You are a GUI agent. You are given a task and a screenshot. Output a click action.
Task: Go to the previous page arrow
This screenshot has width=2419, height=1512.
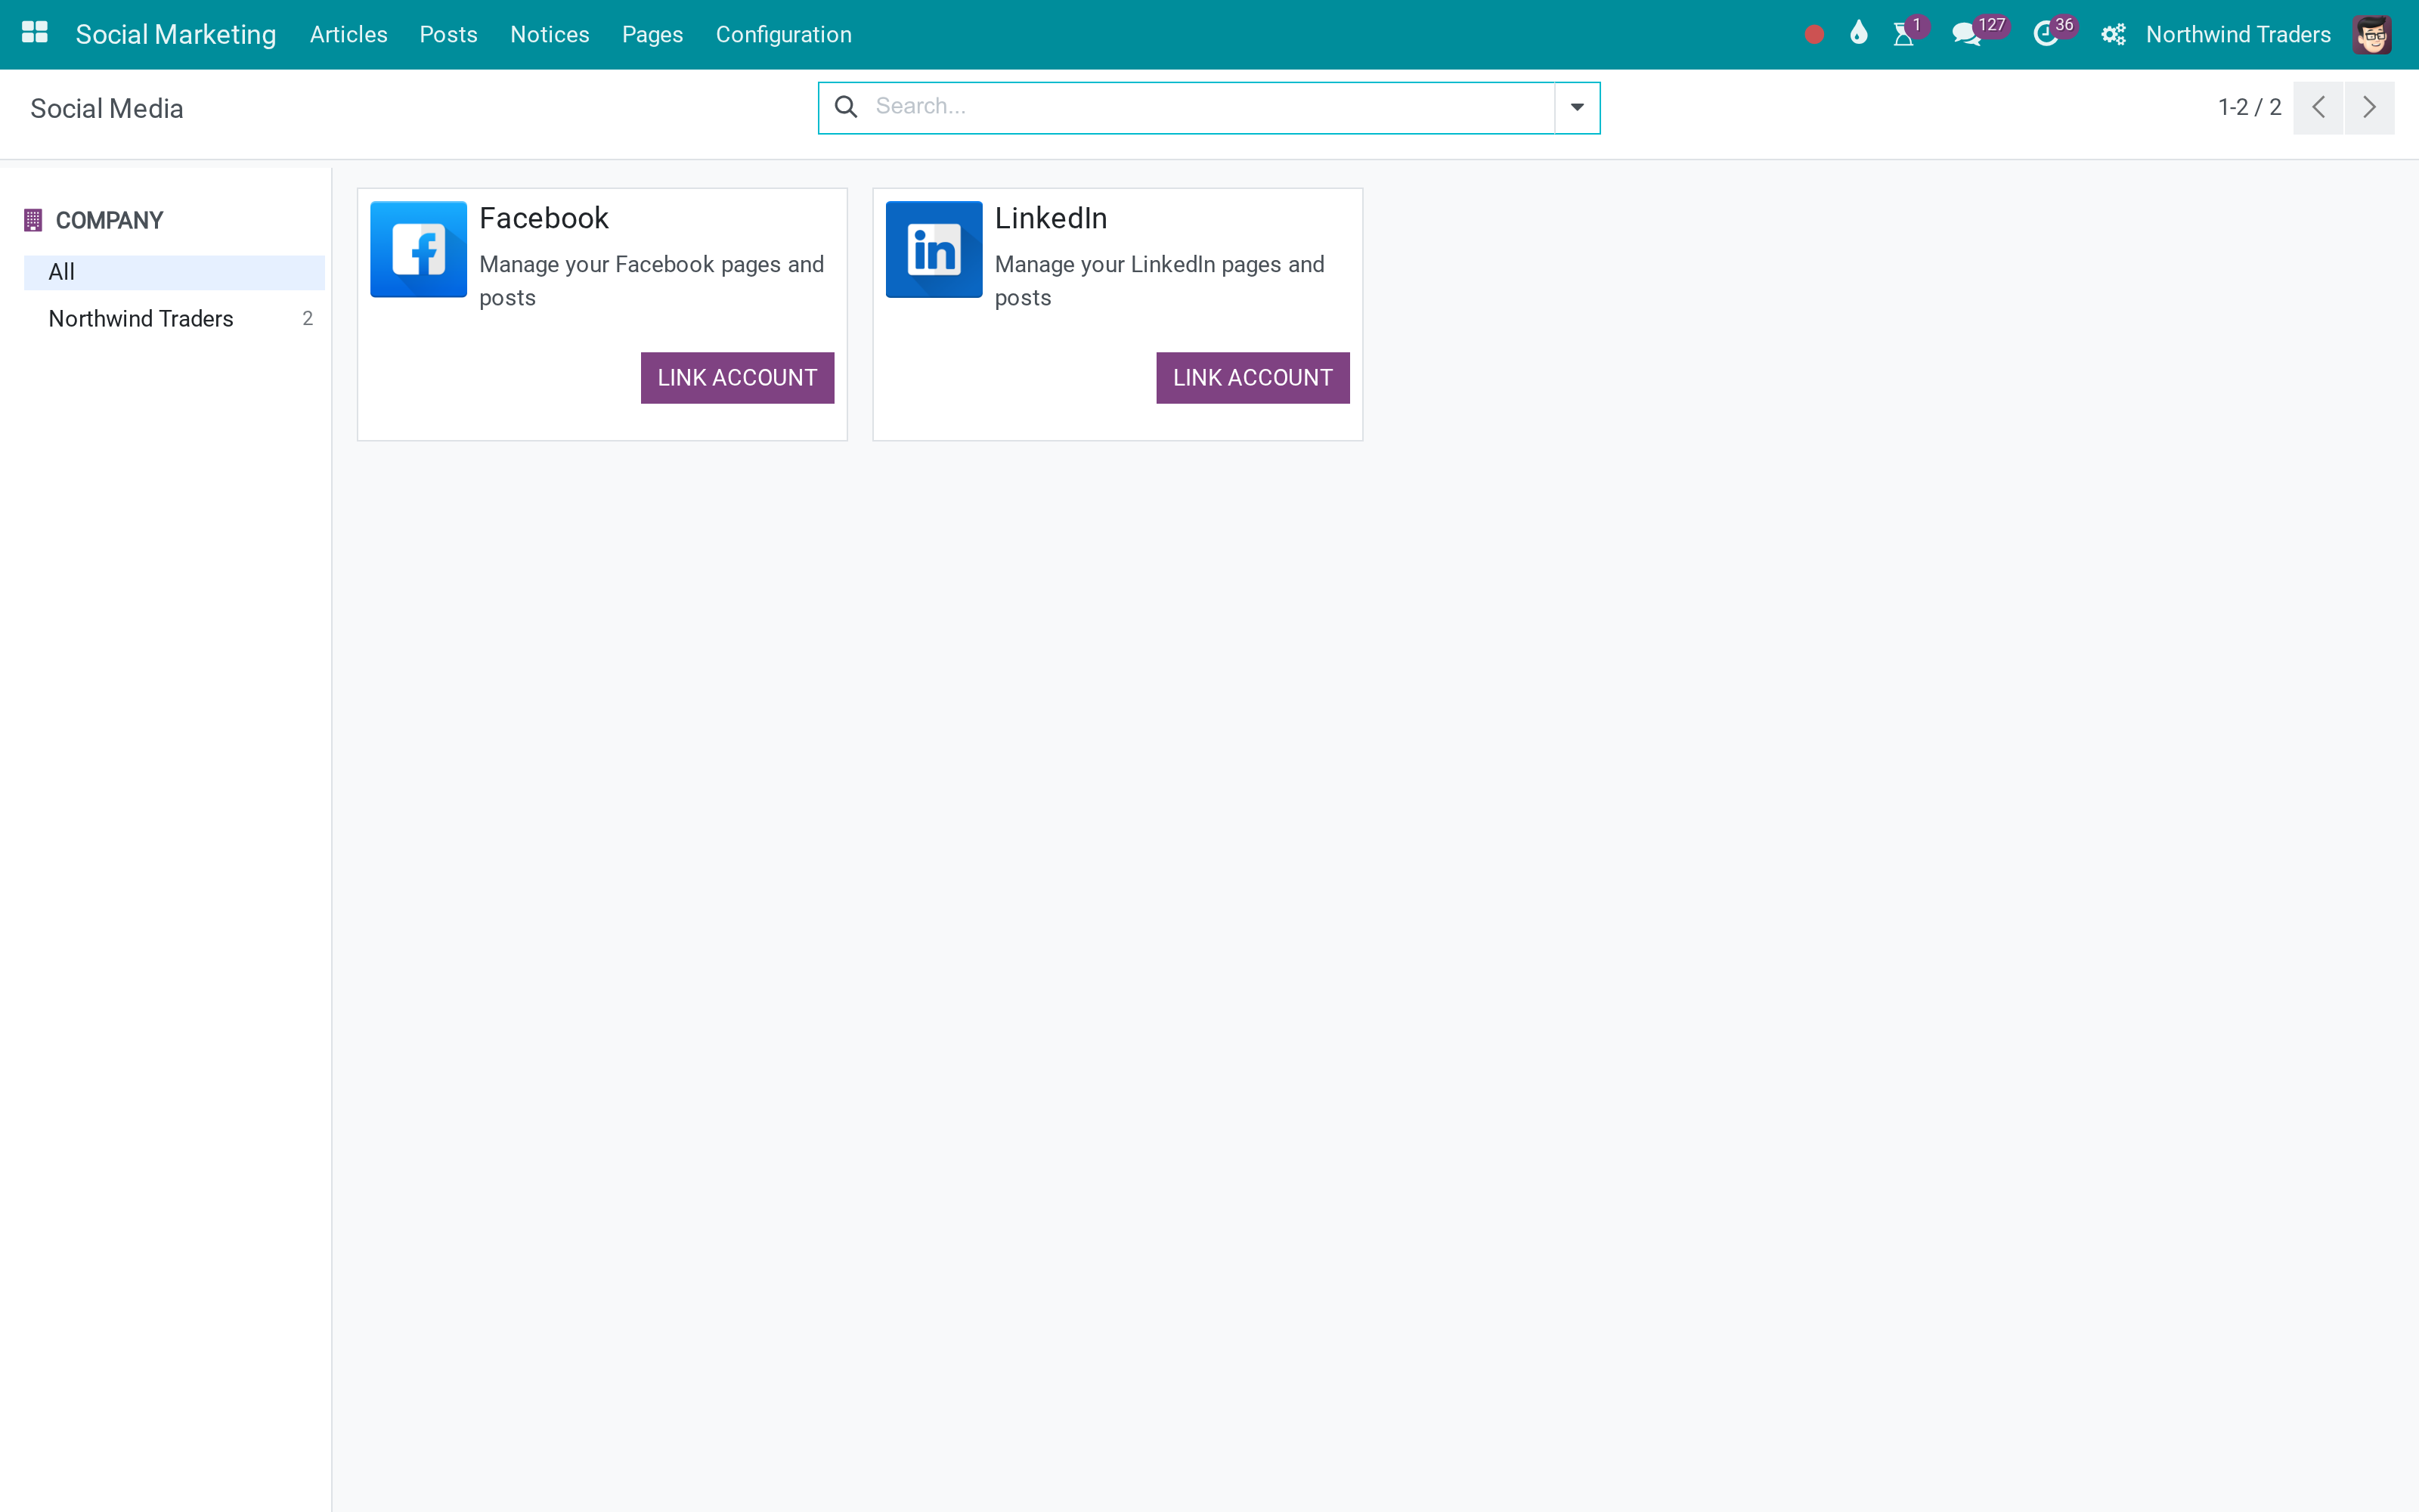[2318, 108]
